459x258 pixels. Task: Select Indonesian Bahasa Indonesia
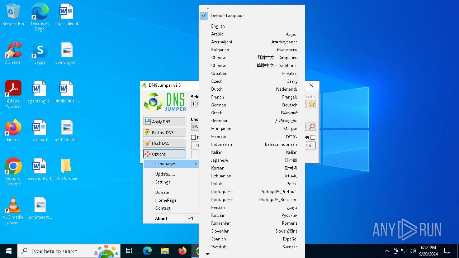coord(252,144)
